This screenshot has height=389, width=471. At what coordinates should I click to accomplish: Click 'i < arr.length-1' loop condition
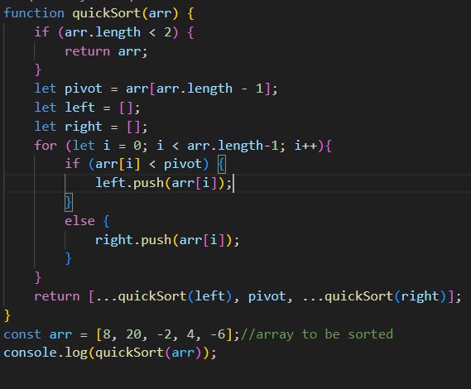(217, 146)
